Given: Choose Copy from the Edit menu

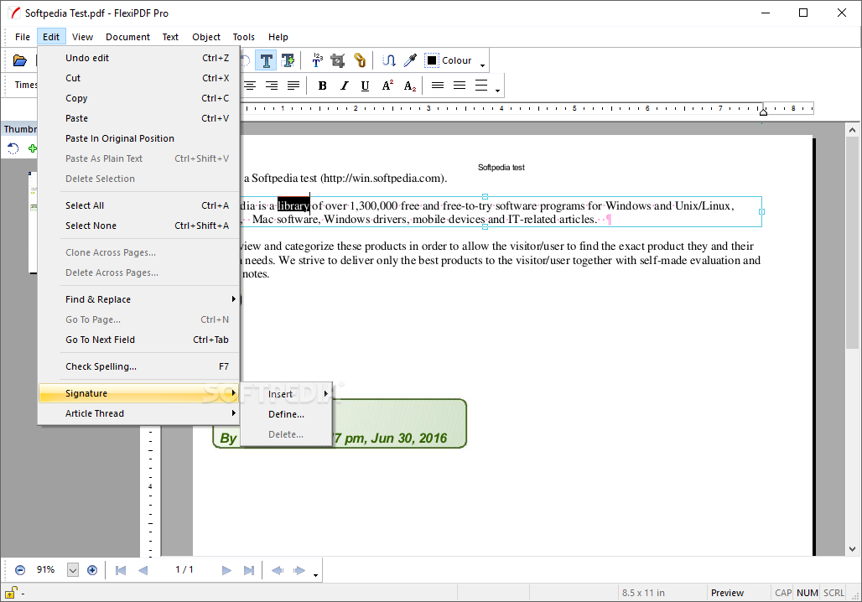Looking at the screenshot, I should 138,98.
